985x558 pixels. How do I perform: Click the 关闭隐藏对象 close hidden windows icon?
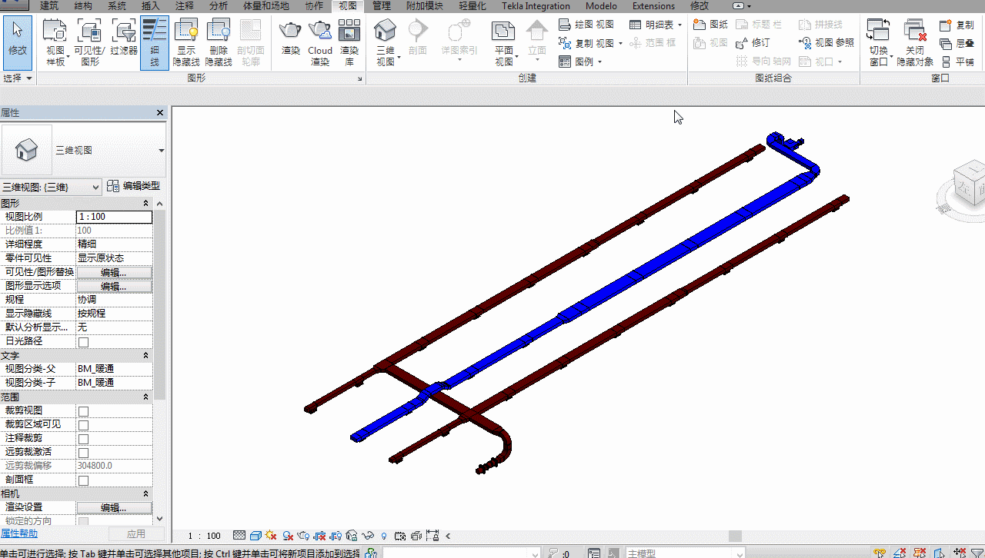tap(915, 43)
